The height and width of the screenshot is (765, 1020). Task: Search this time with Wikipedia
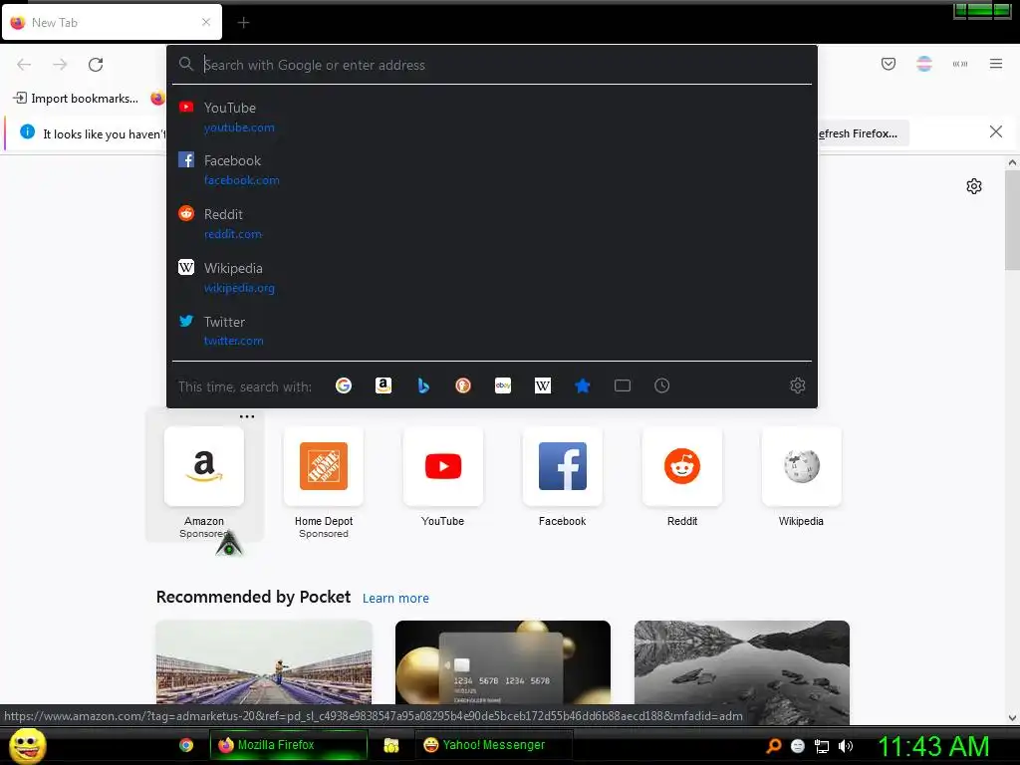pyautogui.click(x=543, y=385)
